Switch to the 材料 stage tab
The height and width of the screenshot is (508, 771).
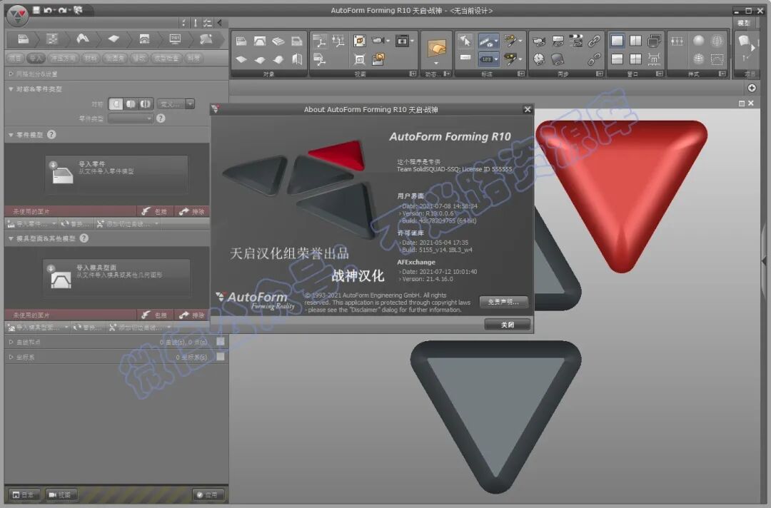pyautogui.click(x=91, y=58)
